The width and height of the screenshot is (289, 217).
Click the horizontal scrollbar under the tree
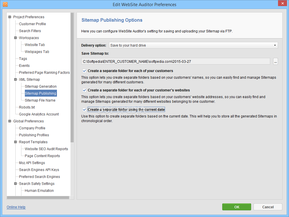click(x=38, y=198)
